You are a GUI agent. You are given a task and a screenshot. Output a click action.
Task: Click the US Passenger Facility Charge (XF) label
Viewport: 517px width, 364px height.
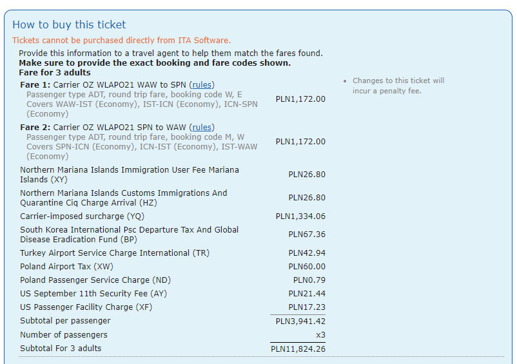(86, 307)
